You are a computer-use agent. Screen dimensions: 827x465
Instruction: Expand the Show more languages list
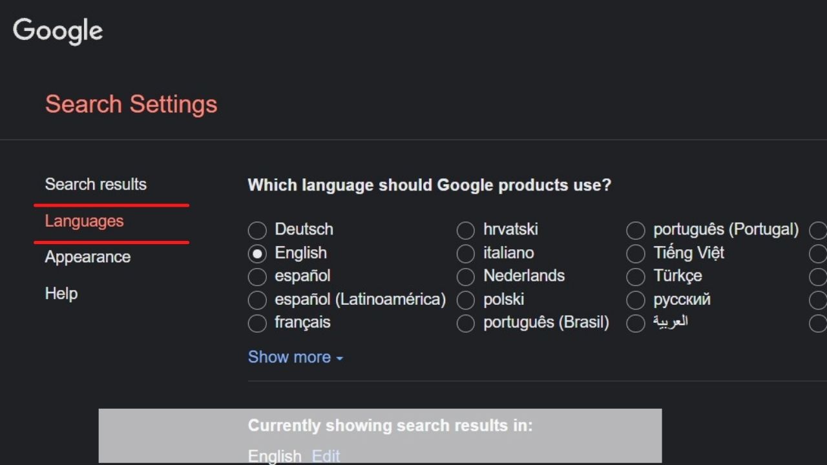pyautogui.click(x=295, y=357)
